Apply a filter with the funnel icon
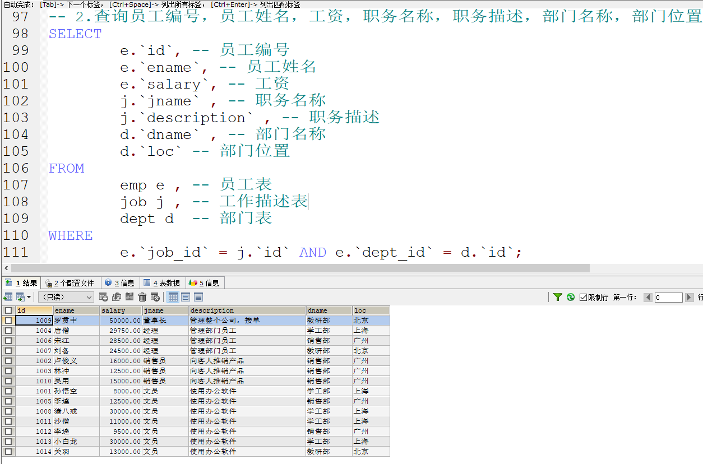The width and height of the screenshot is (703, 464). [x=558, y=297]
